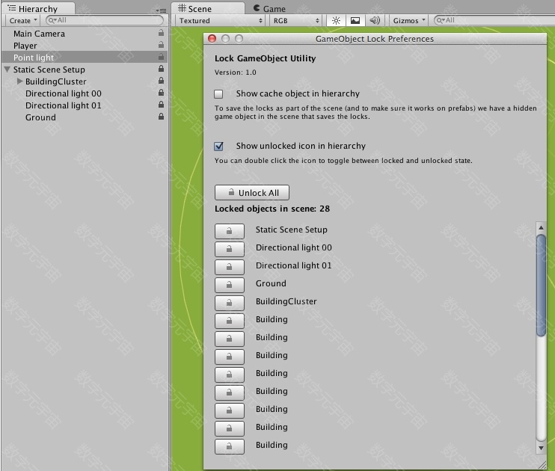Screen dimensions: 555x471
Task: Enable Show cache object in hierarchy
Action: point(218,93)
